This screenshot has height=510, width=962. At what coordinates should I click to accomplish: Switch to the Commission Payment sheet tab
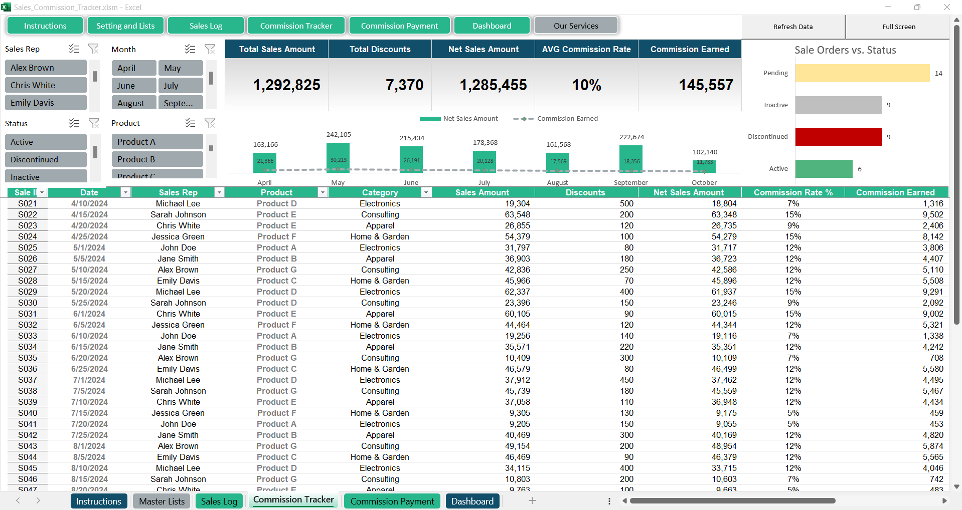[392, 501]
